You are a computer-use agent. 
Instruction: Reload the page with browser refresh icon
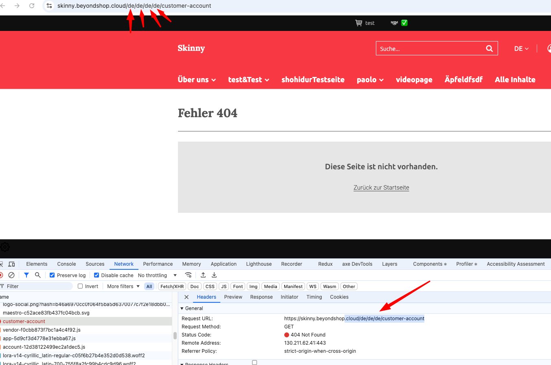[32, 6]
